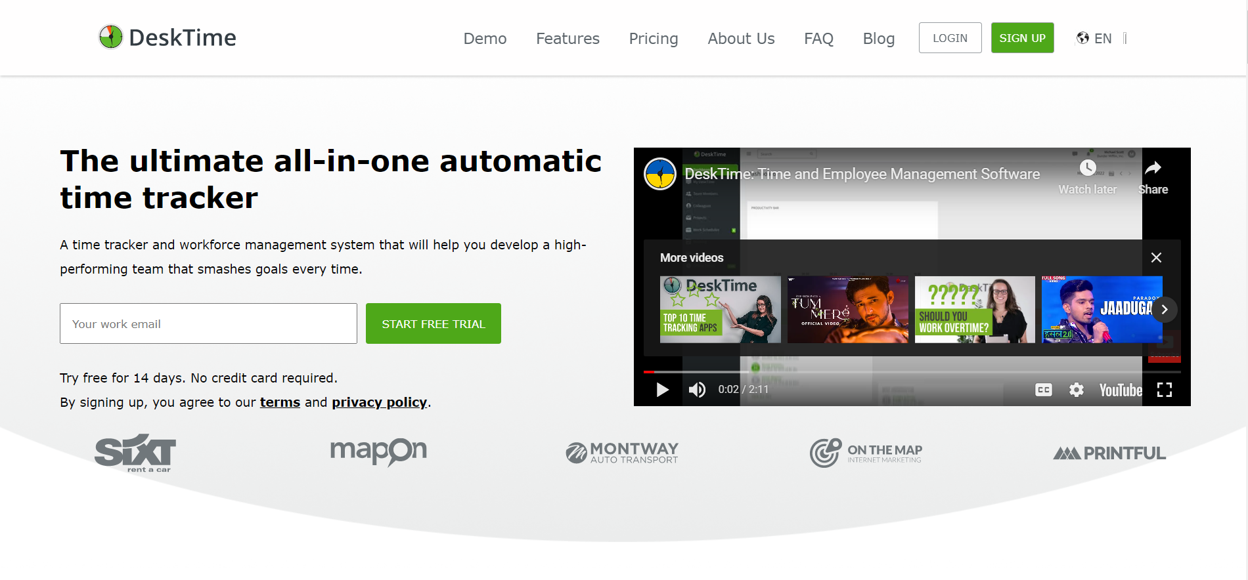The width and height of the screenshot is (1248, 580).
Task: Click the Watch later clock icon
Action: tap(1088, 168)
